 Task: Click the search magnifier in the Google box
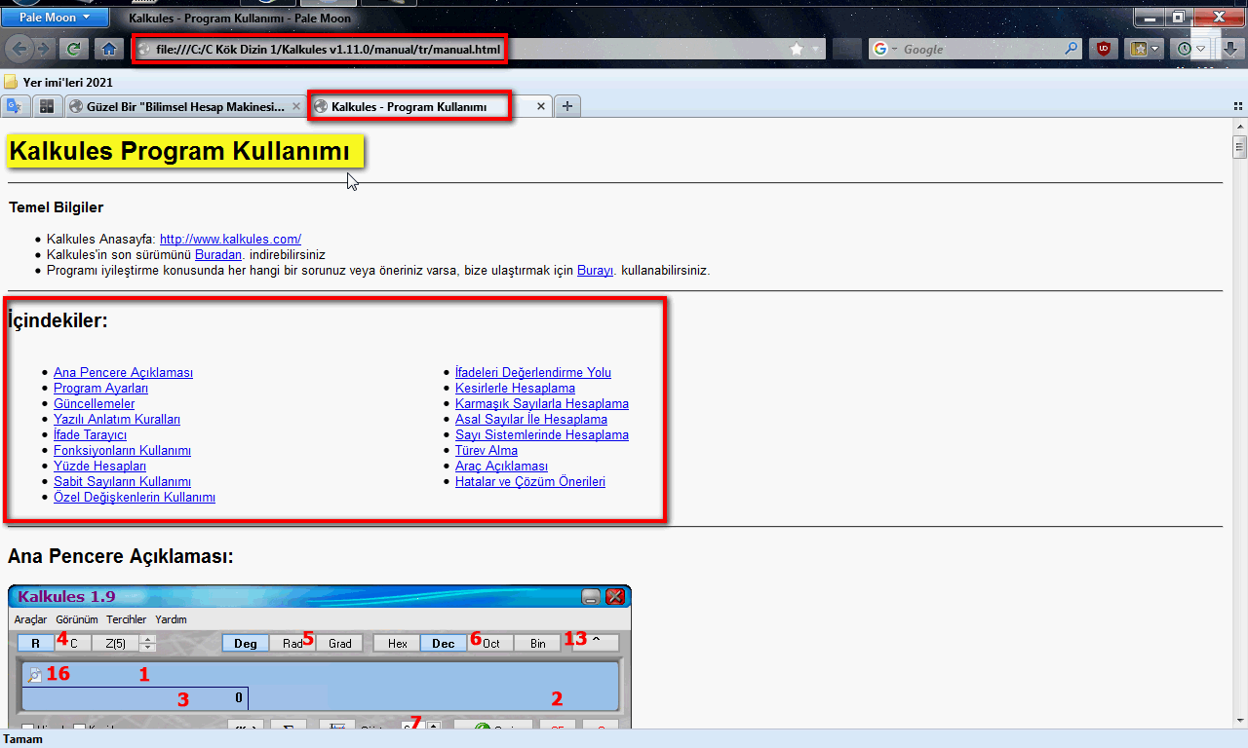pos(1072,49)
